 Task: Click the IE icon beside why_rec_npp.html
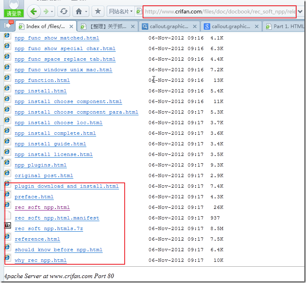7,257
